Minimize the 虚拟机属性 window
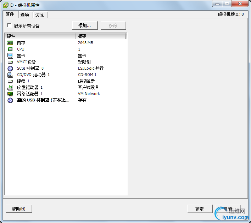251x223 pixels. (217, 4)
